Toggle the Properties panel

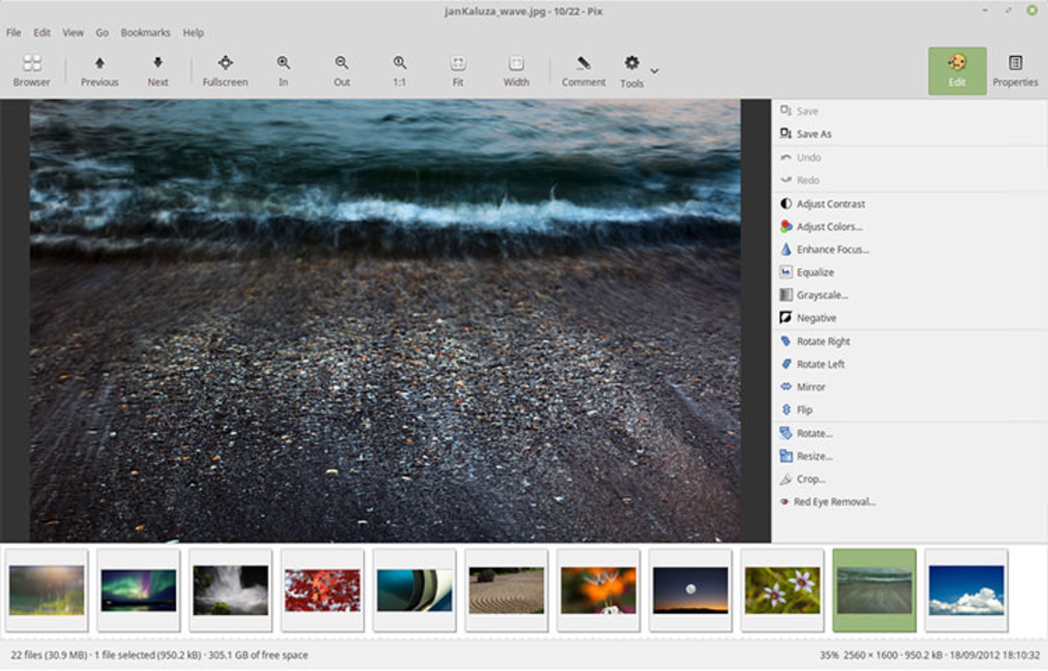pos(1015,70)
